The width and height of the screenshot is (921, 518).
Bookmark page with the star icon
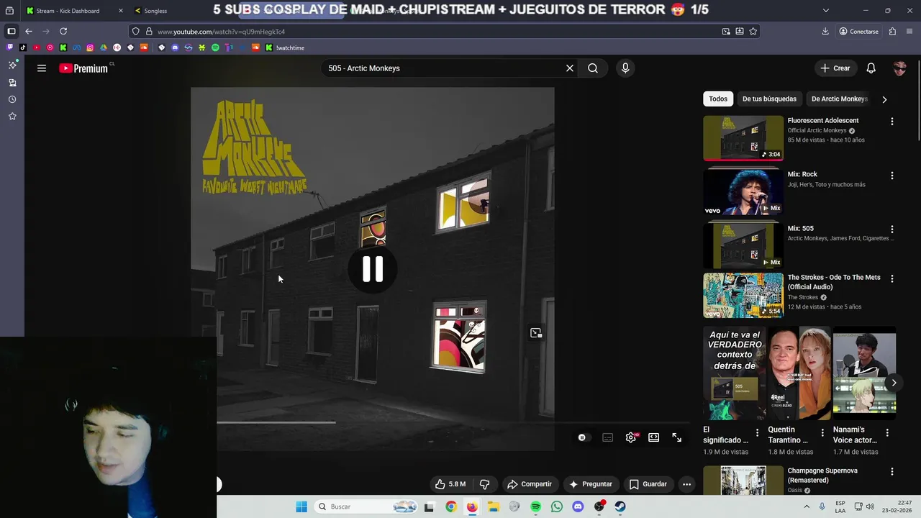tap(753, 32)
